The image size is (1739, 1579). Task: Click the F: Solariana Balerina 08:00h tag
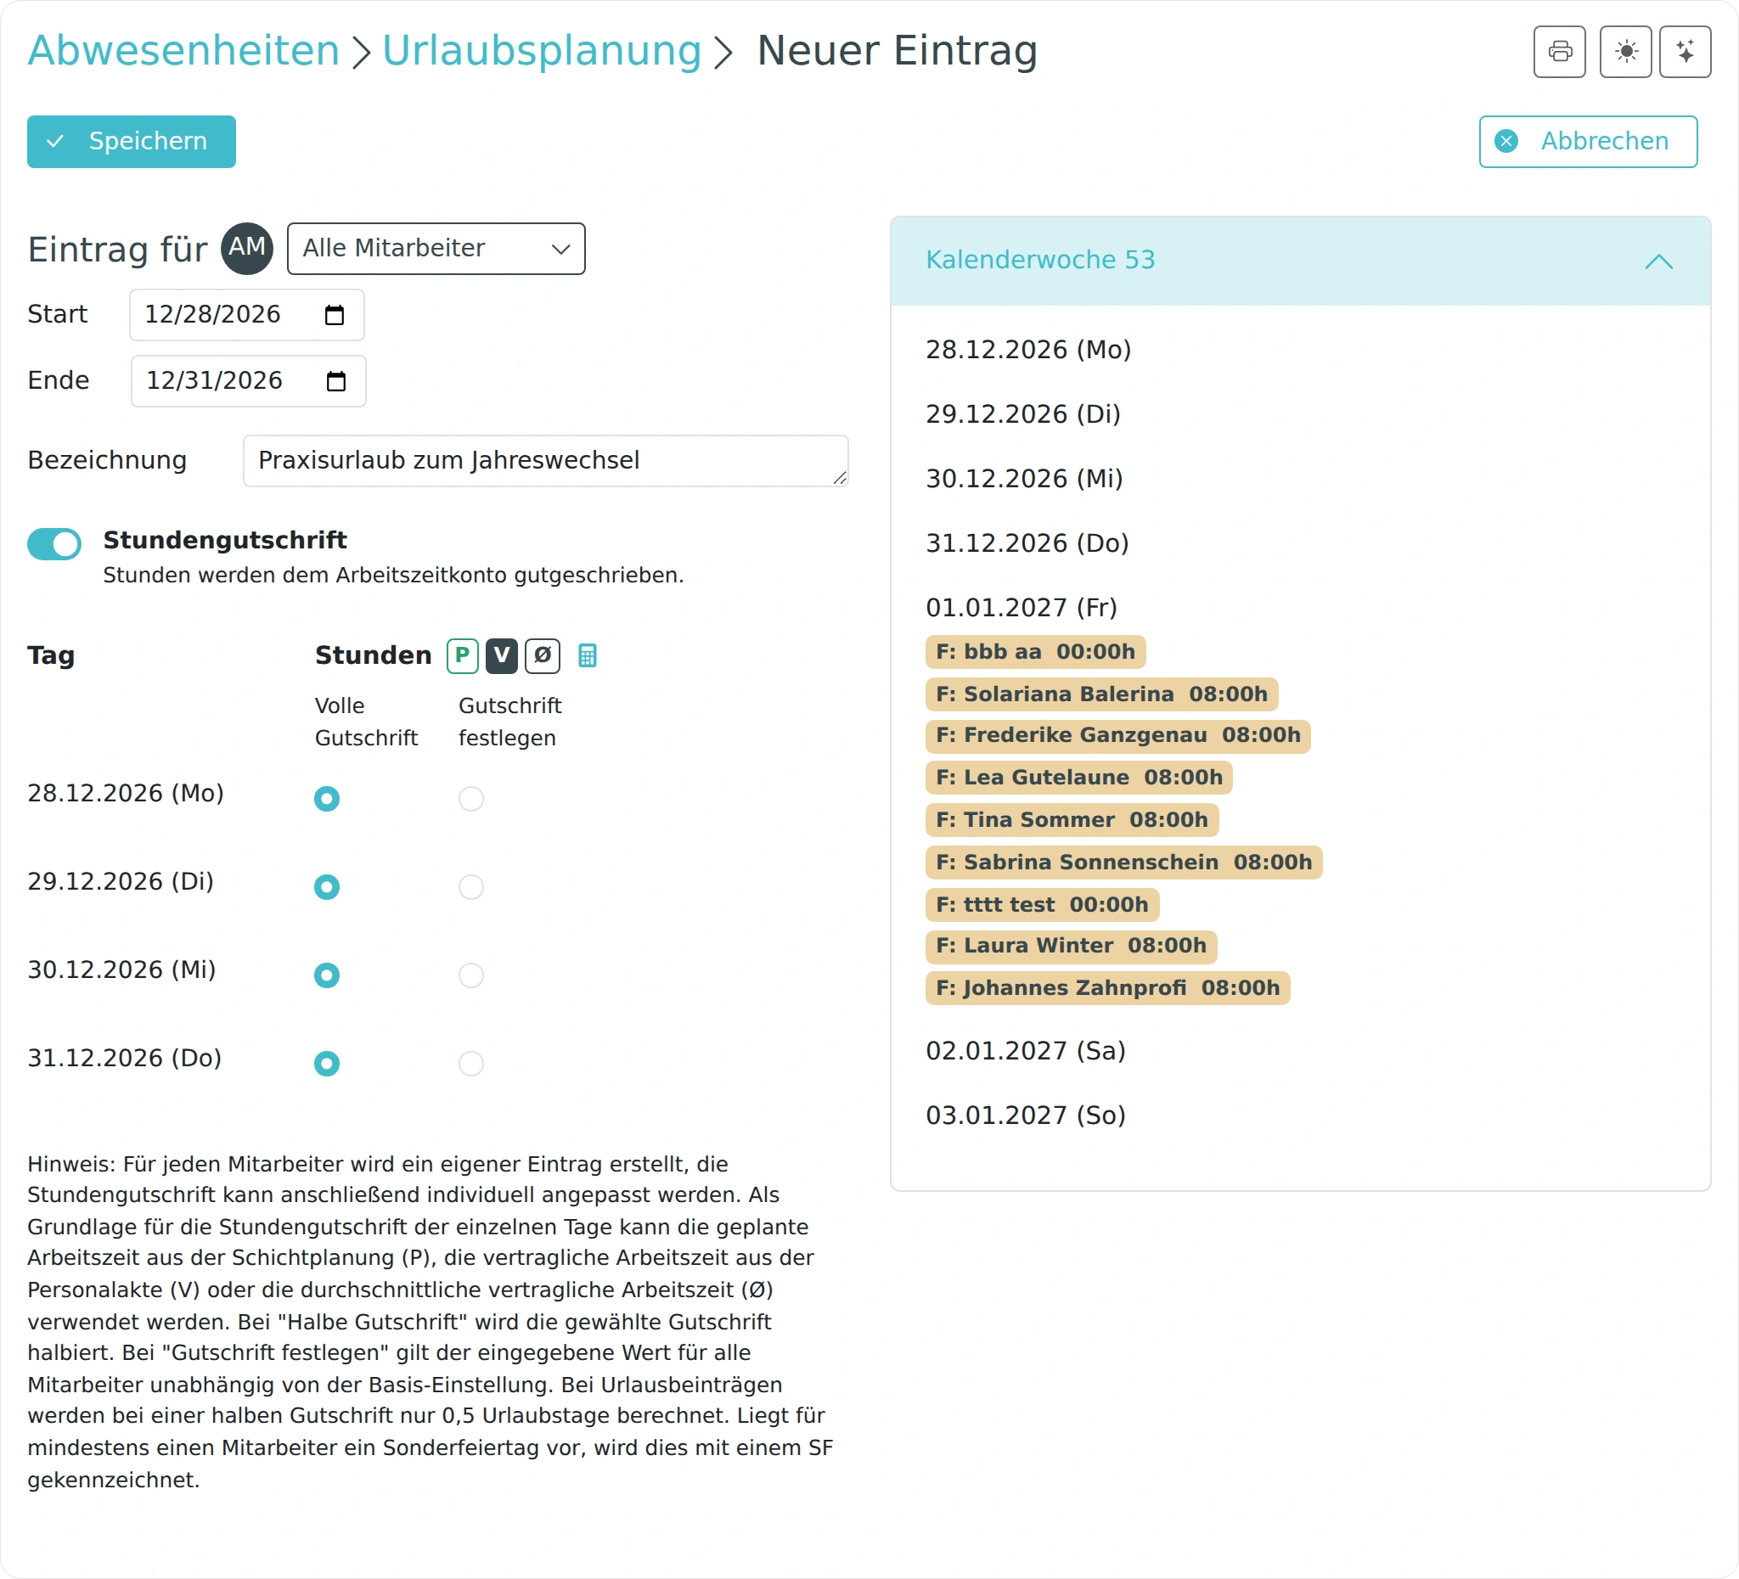1101,694
